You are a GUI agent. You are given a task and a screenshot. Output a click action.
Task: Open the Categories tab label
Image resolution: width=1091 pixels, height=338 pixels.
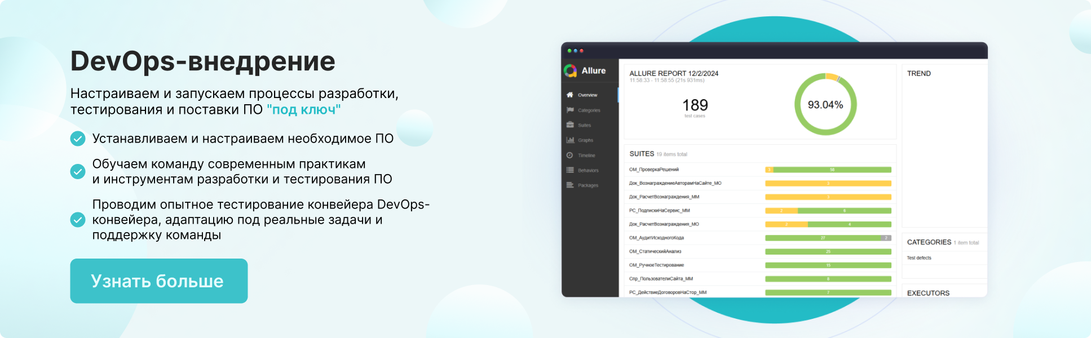point(589,110)
